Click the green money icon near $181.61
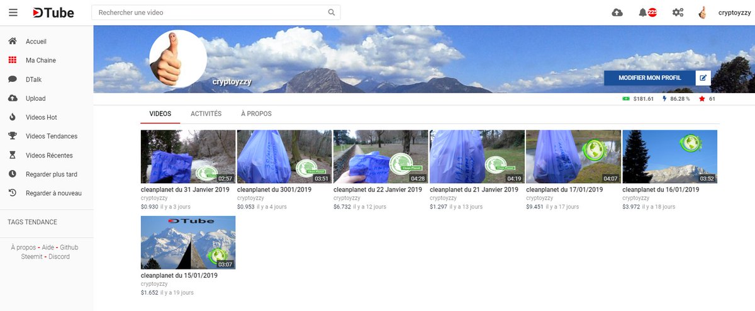Image resolution: width=755 pixels, height=311 pixels. (626, 99)
